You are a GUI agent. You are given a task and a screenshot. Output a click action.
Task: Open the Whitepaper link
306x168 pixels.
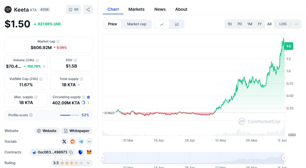(x=77, y=131)
